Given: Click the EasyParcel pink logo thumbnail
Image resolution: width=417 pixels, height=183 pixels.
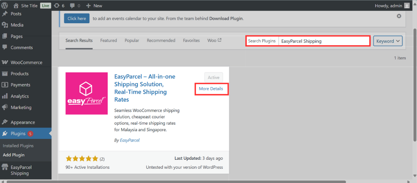Looking at the screenshot, I should (x=87, y=93).
